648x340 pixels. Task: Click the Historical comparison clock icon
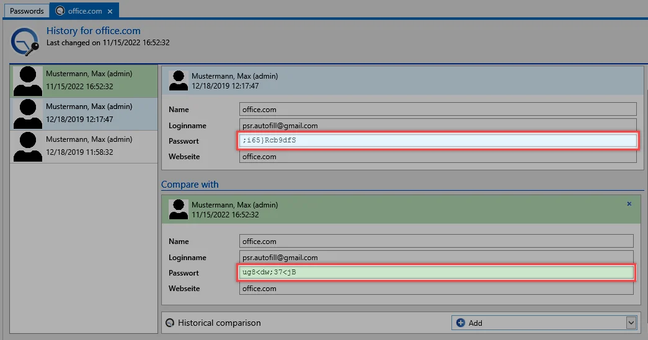170,323
